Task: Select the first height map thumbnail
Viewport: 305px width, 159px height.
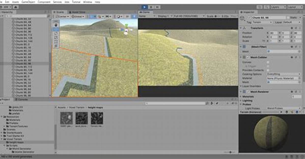Action: point(66,118)
